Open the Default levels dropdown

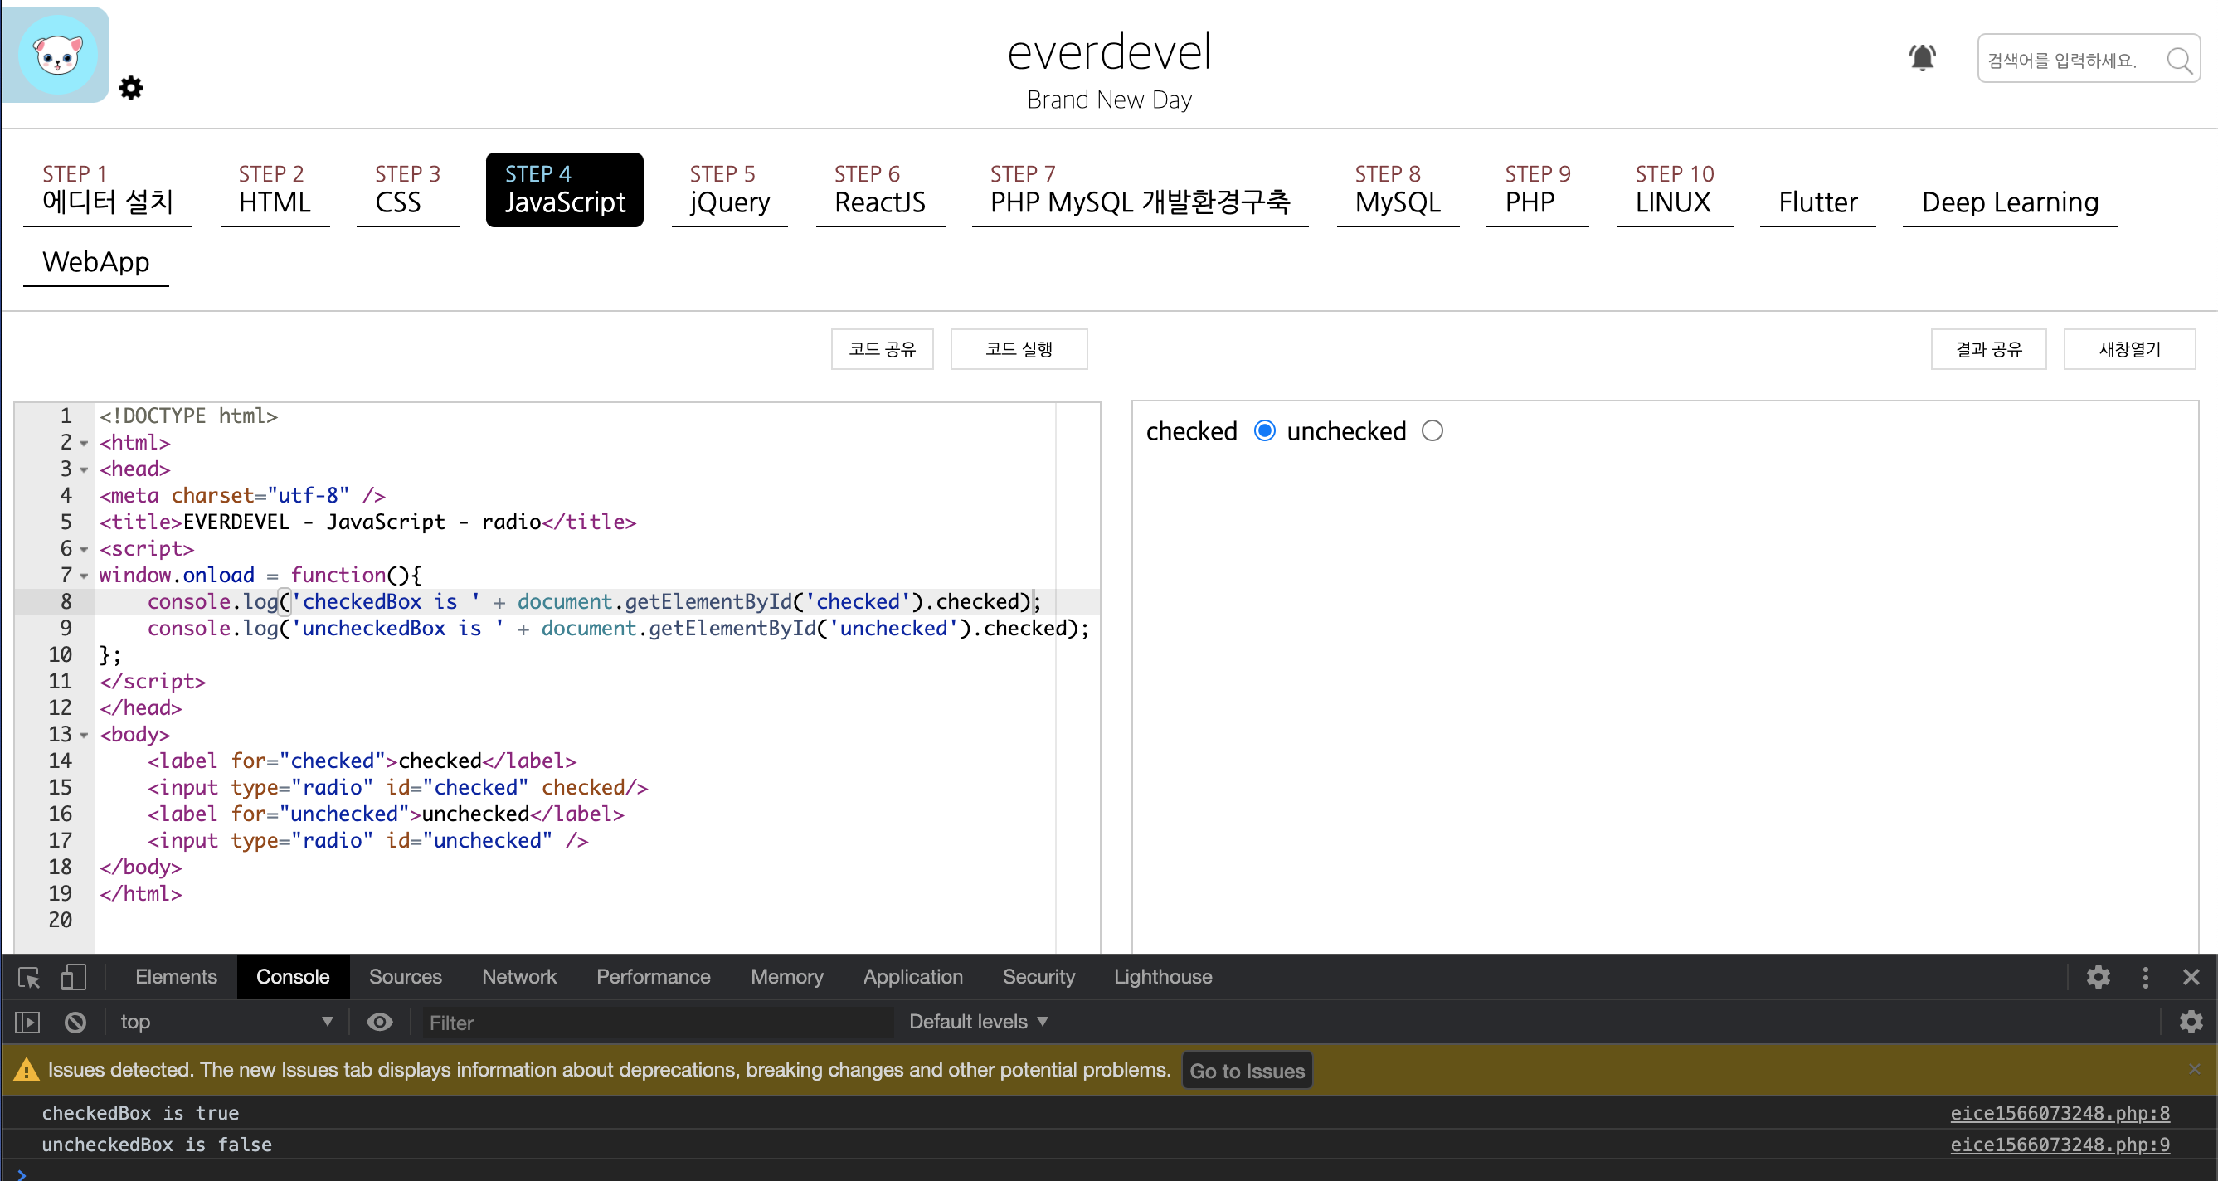point(978,1022)
